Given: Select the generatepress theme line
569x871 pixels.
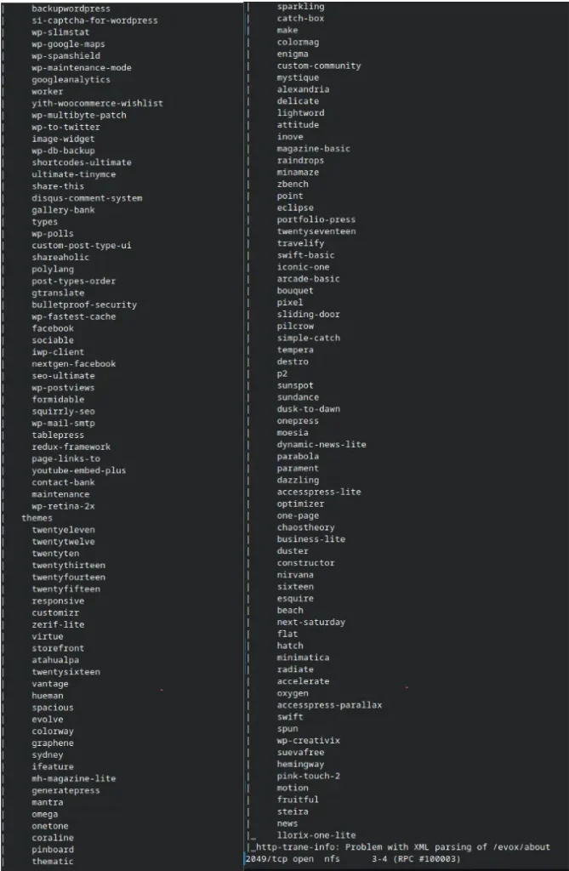Looking at the screenshot, I should pos(65,790).
